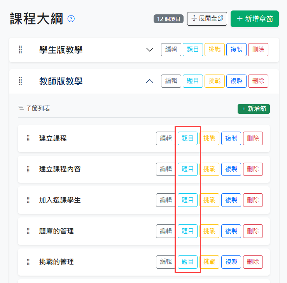Viewport: 287px width, 283px height.
Task: Click the 12 個項目 count badge
Action: point(168,19)
